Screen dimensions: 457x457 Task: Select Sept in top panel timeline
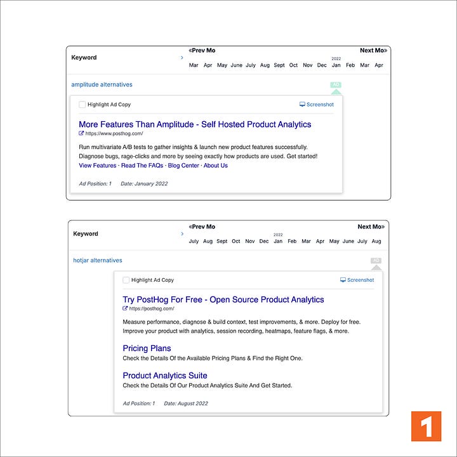279,65
